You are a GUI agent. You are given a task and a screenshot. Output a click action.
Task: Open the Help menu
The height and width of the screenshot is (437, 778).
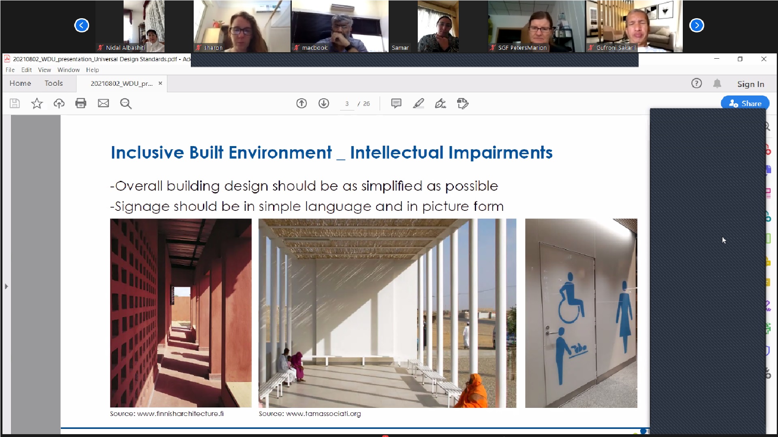92,70
